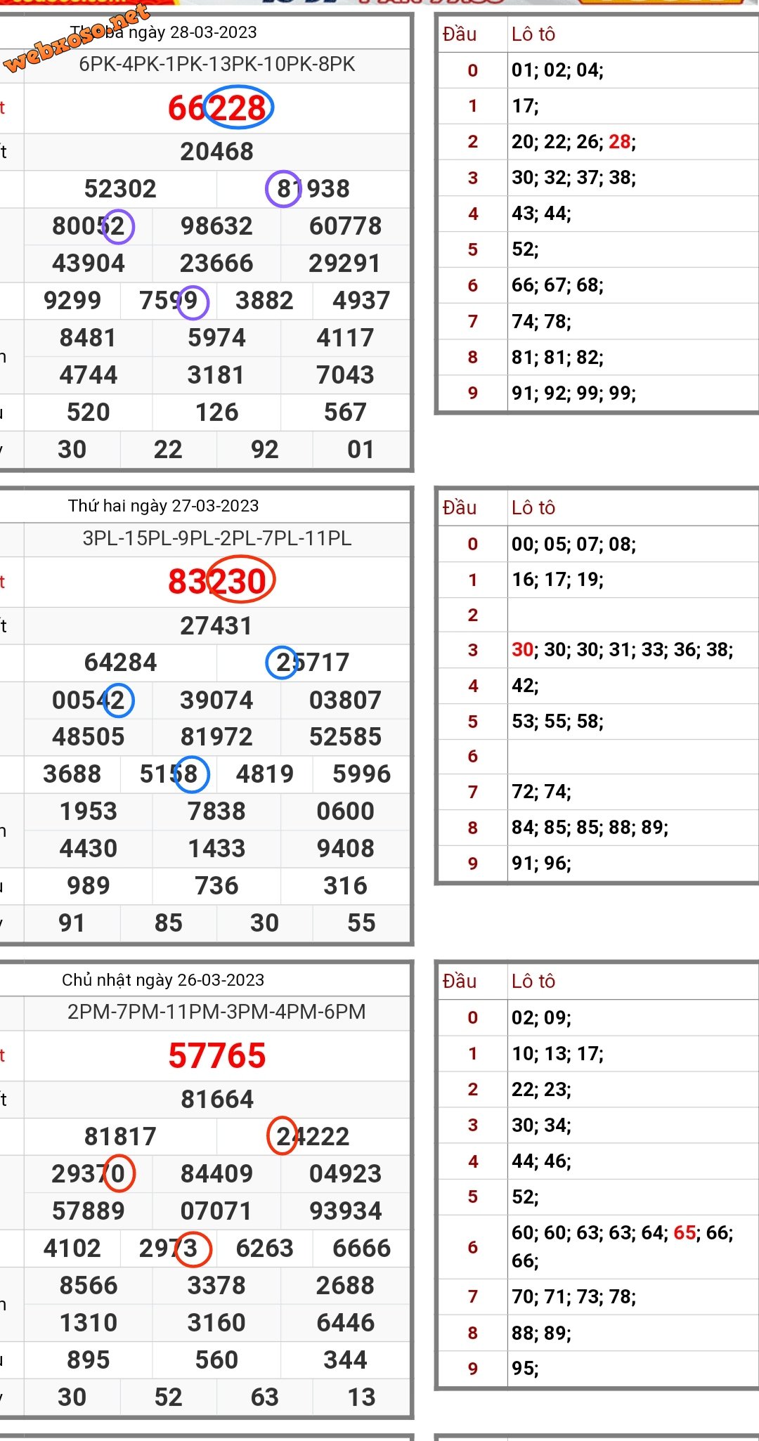The height and width of the screenshot is (1441, 759).
Task: Select the four-digit number 6666
Action: pyautogui.click(x=361, y=1248)
